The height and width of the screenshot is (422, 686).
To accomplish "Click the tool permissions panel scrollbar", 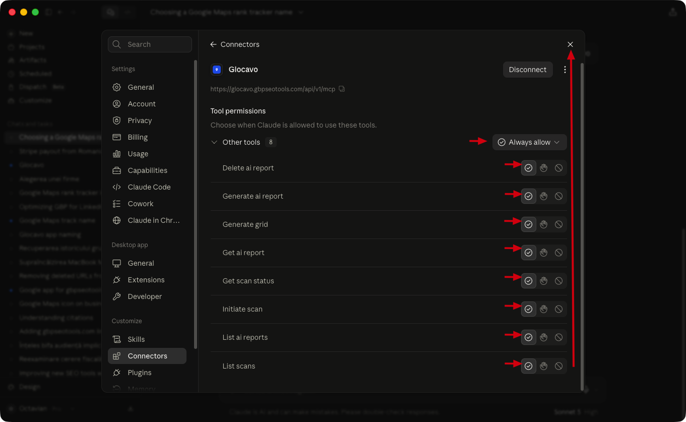I will click(x=582, y=227).
